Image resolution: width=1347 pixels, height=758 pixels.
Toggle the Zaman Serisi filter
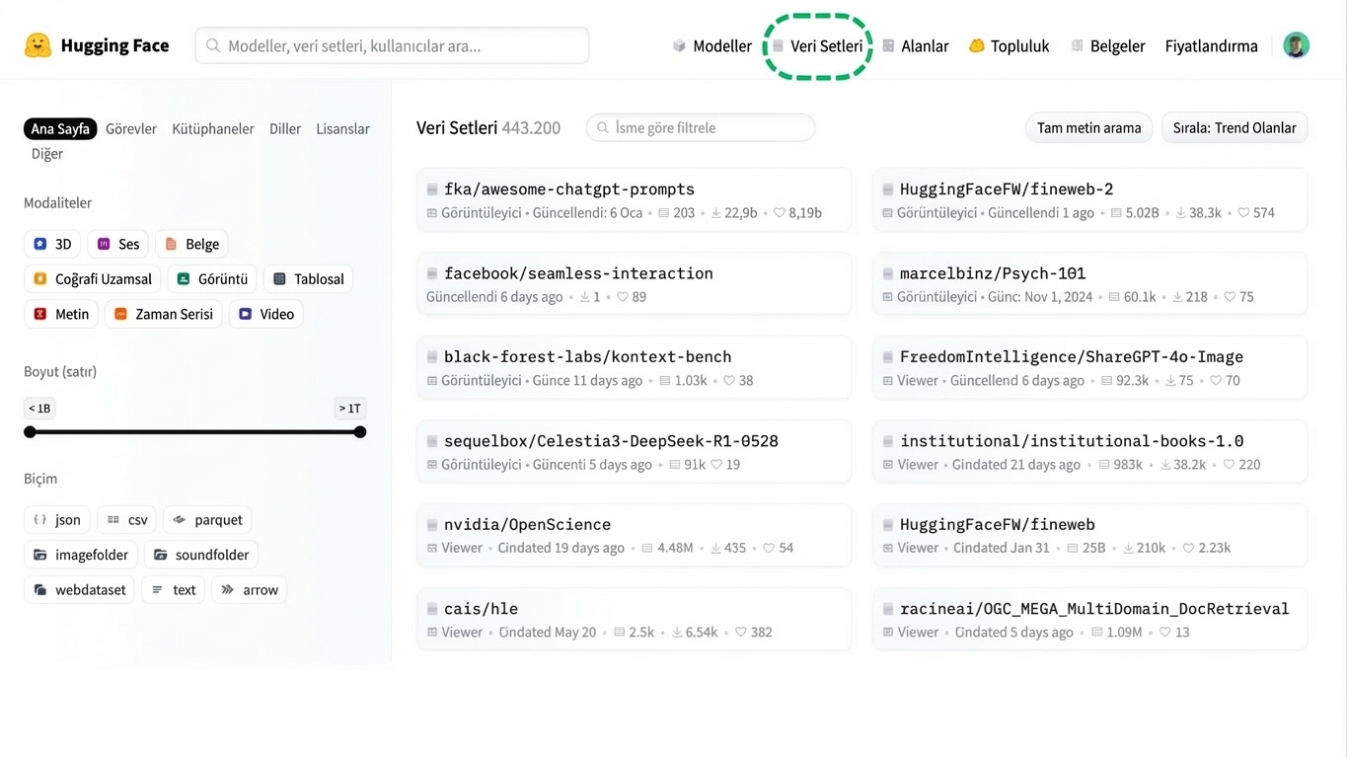[x=162, y=314]
